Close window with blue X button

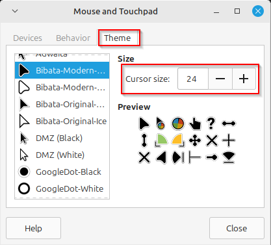tap(258, 11)
